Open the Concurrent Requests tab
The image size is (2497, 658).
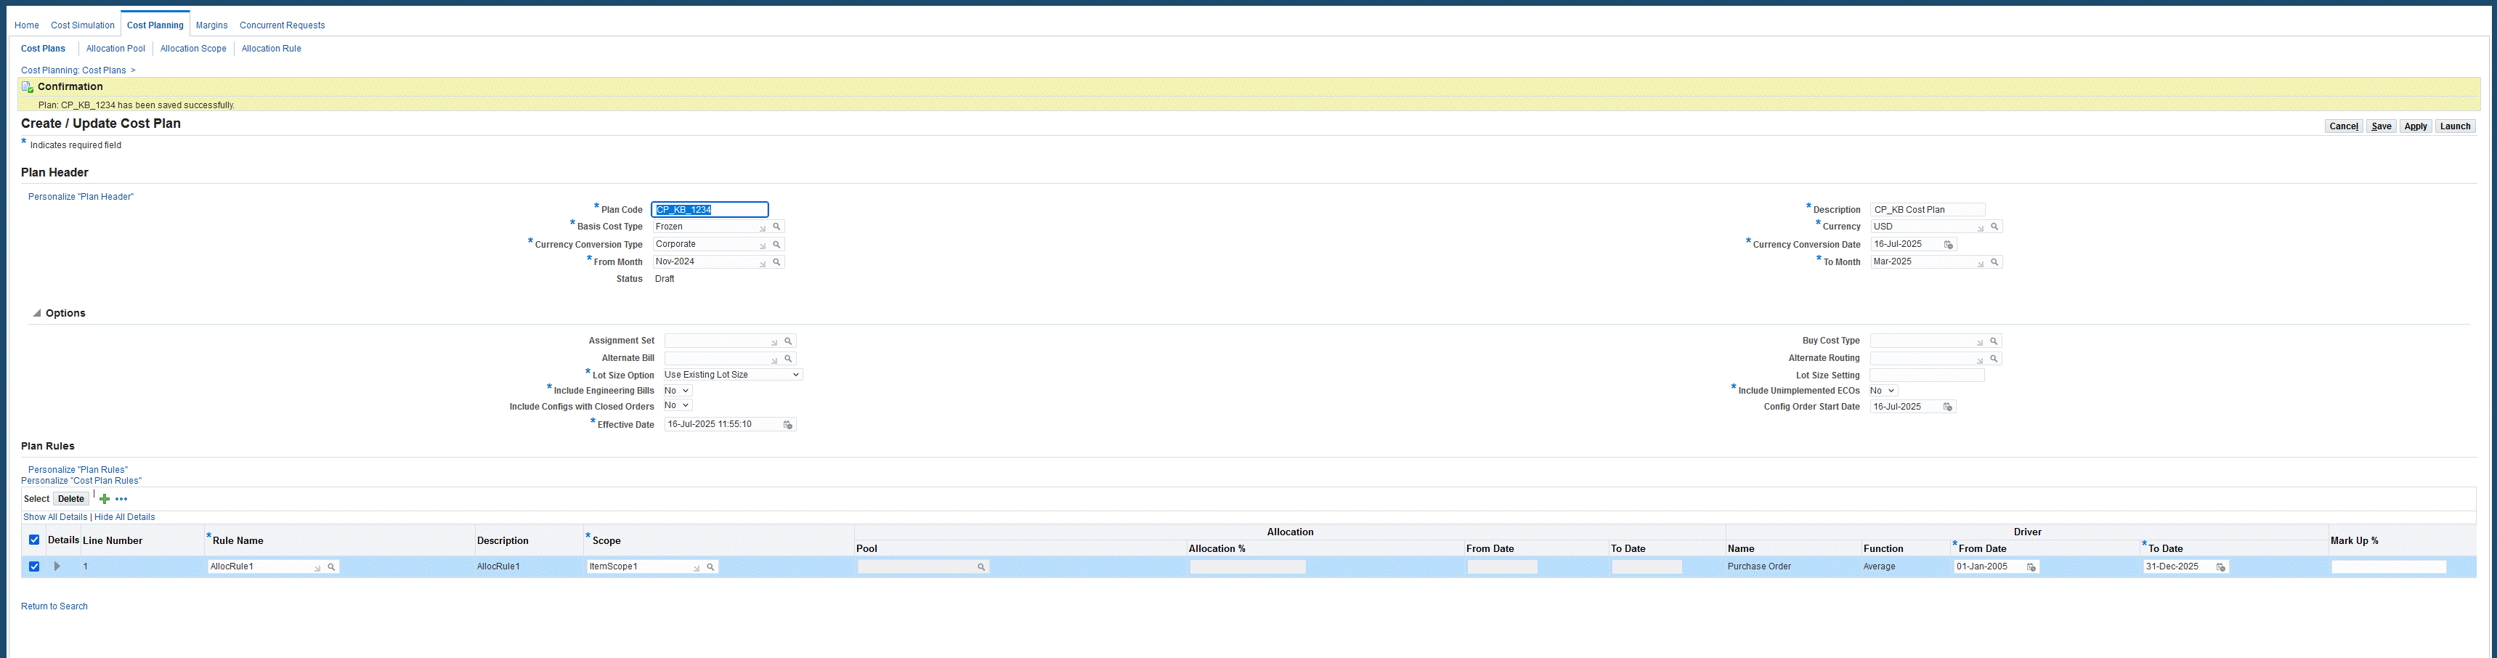pyautogui.click(x=282, y=25)
